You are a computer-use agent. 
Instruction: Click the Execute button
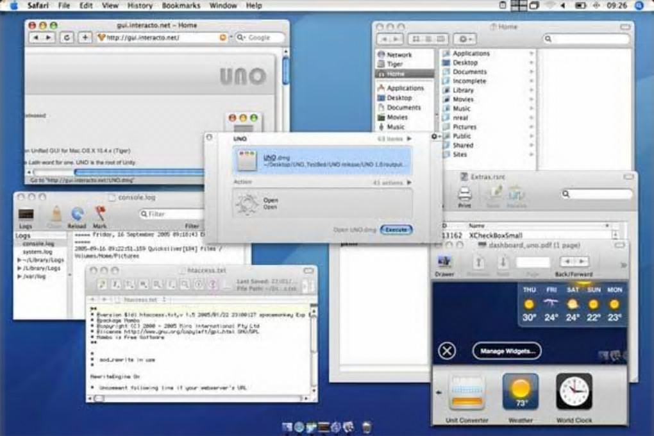(x=396, y=230)
